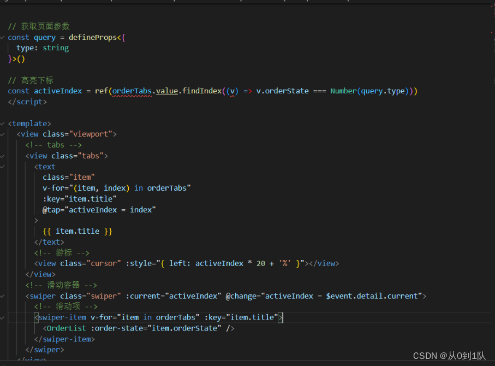Collapse the view class="tabs" fold

2,156
